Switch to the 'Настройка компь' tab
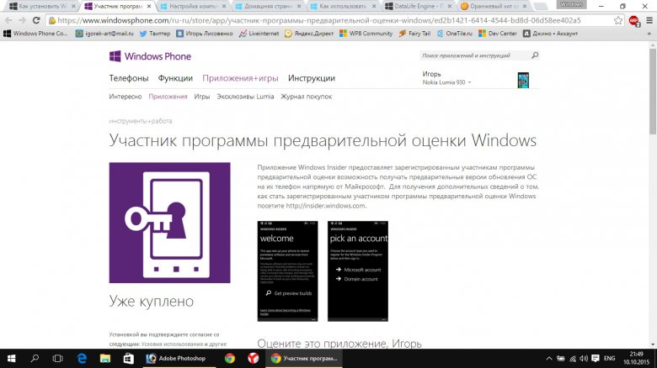The image size is (657, 368). [x=193, y=6]
